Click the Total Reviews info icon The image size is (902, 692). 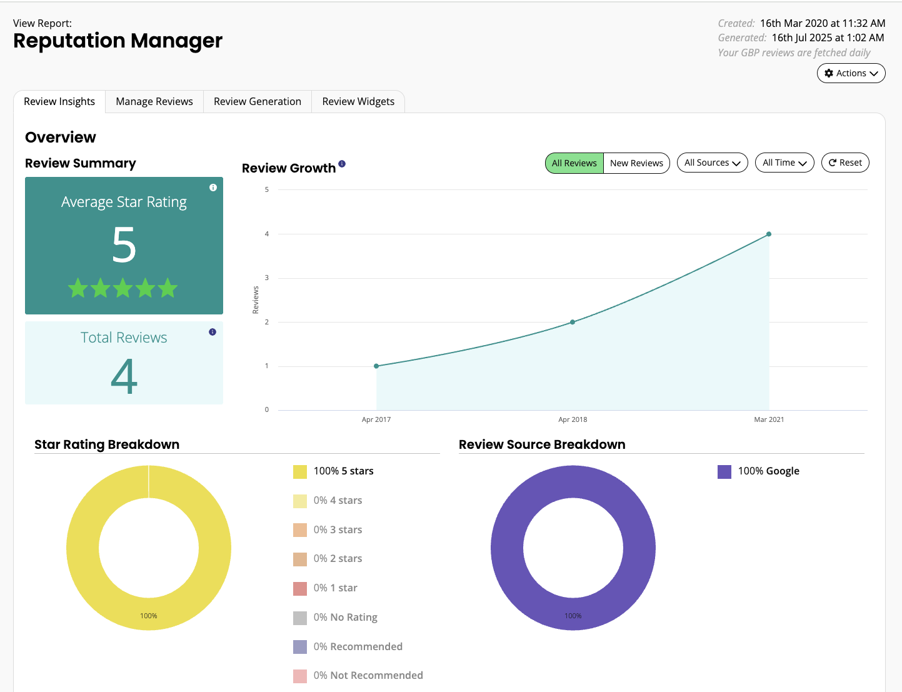(x=212, y=332)
